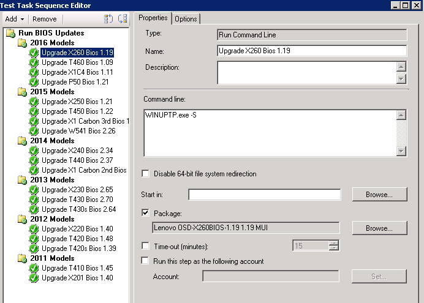Screen dimensions: 424x303
Task: Click green check icon for Upgrade T450 Bios 1.22
Action: tap(34, 111)
